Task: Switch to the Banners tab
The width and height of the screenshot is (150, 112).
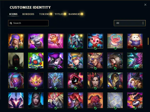Action: [x=75, y=14]
